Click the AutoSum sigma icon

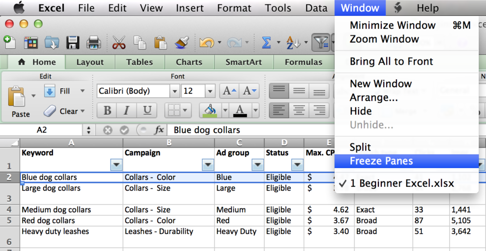point(266,43)
